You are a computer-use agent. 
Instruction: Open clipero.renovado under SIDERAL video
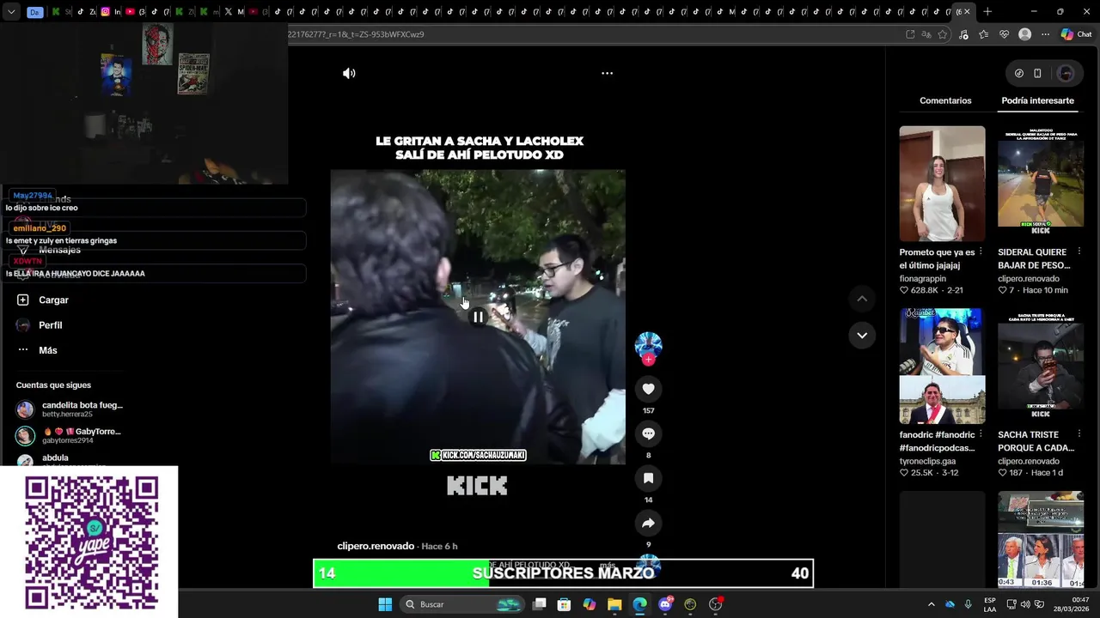(x=1028, y=279)
